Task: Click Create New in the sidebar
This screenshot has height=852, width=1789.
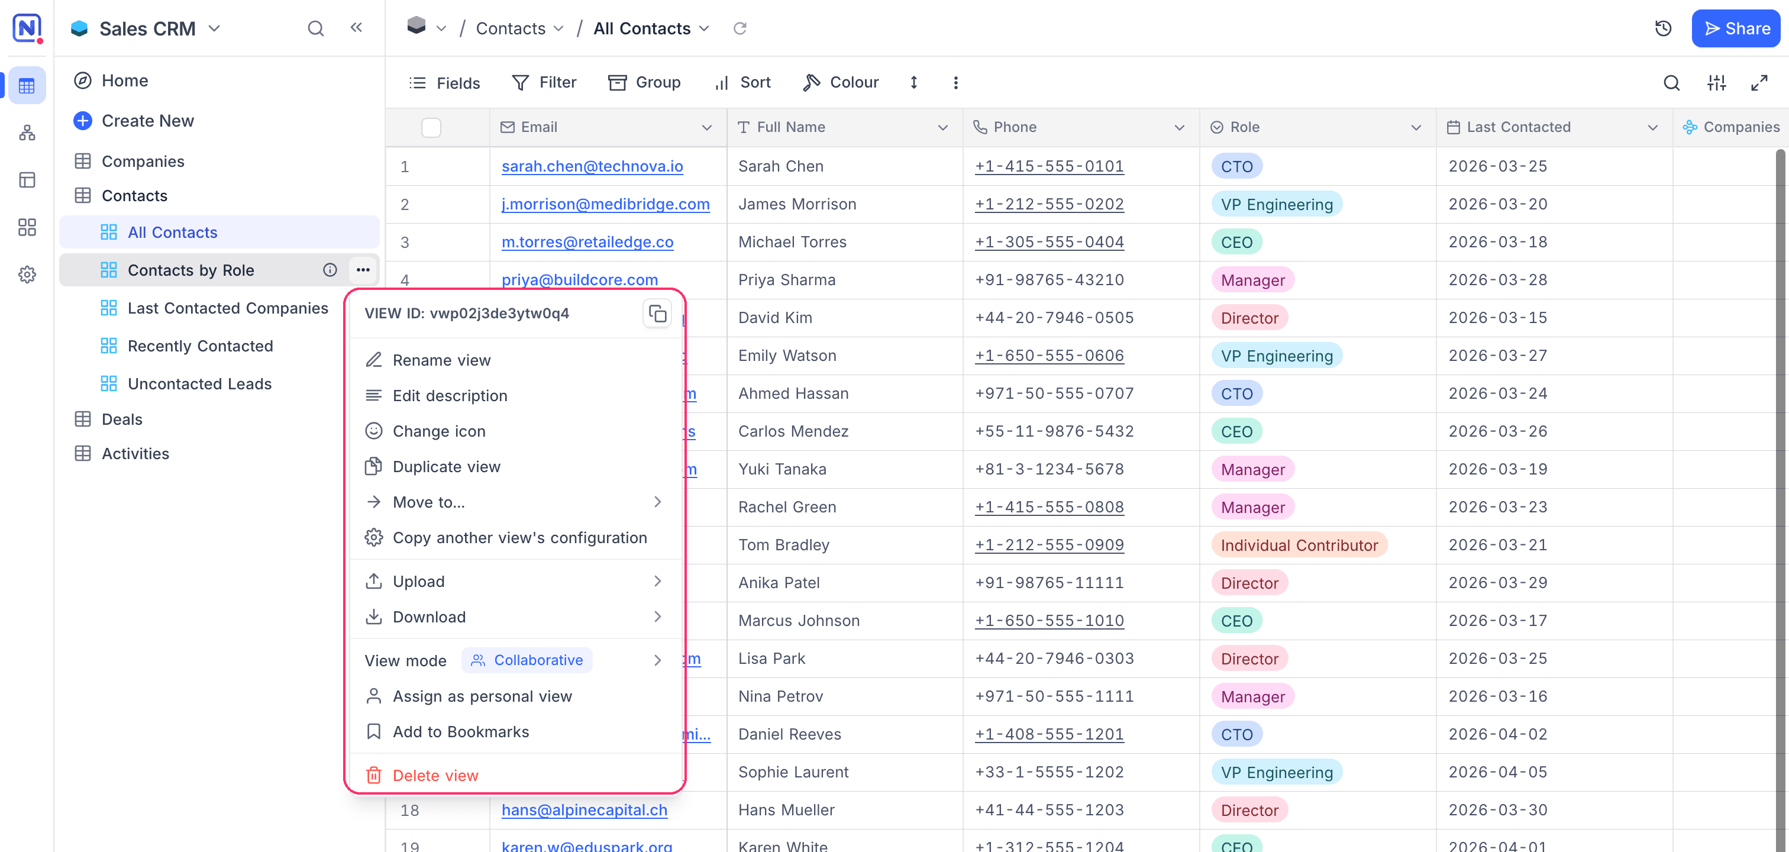Action: [x=134, y=121]
